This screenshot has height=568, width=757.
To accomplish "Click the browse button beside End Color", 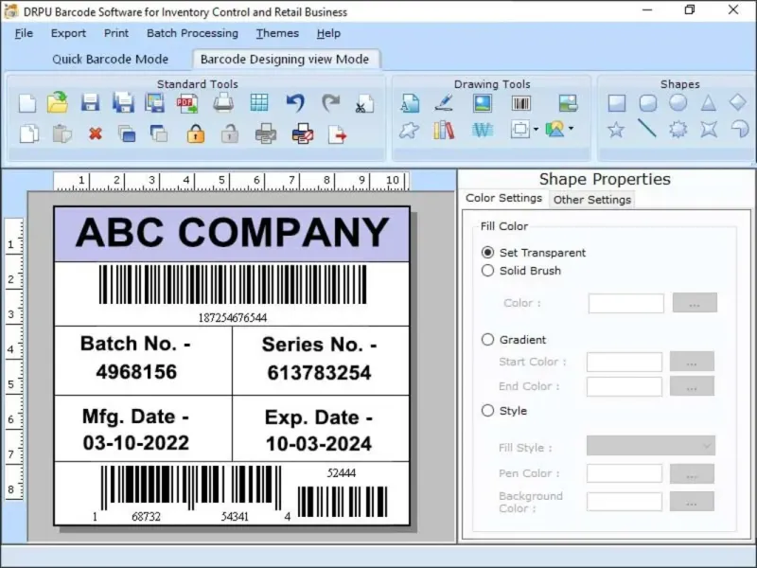I will pyautogui.click(x=692, y=386).
